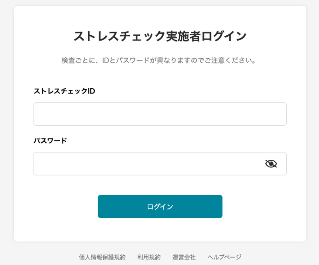Image resolution: width=319 pixels, height=265 pixels.
Task: Submit the login form with the teal button
Action: click(x=160, y=206)
